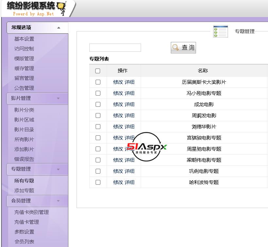This screenshot has width=268, height=247.
Task: Check the box for 宫骐骏电影专题
Action: [x=98, y=138]
